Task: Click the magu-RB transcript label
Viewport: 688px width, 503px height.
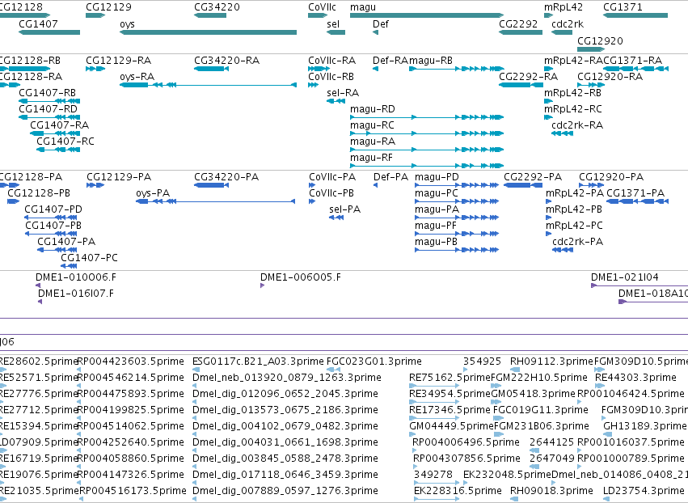Action: [430, 60]
